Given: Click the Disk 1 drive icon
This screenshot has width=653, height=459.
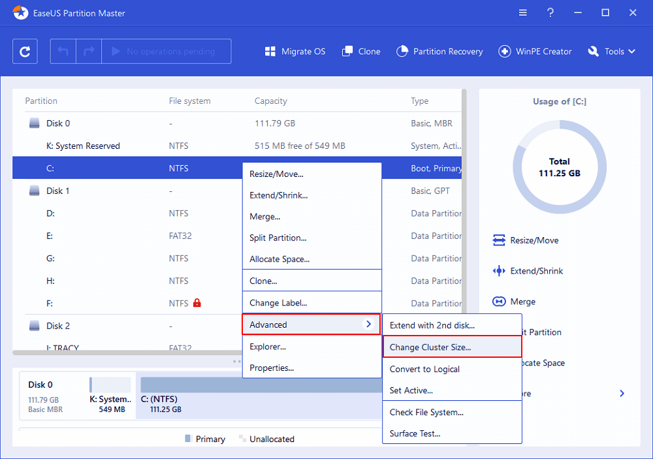Looking at the screenshot, I should (x=35, y=191).
